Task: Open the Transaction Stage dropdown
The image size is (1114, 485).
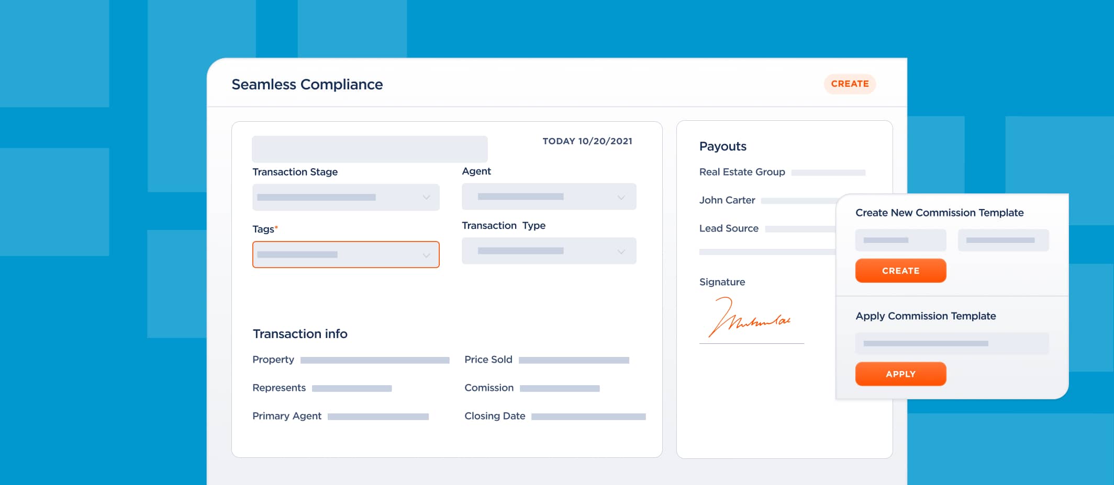Action: [x=346, y=197]
